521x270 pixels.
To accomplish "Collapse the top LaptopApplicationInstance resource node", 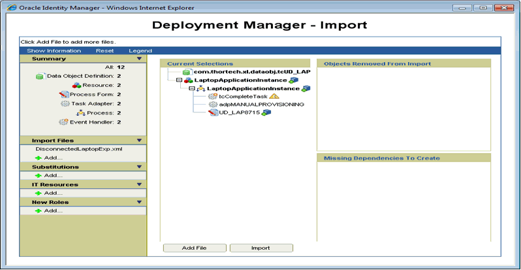I will (179, 80).
